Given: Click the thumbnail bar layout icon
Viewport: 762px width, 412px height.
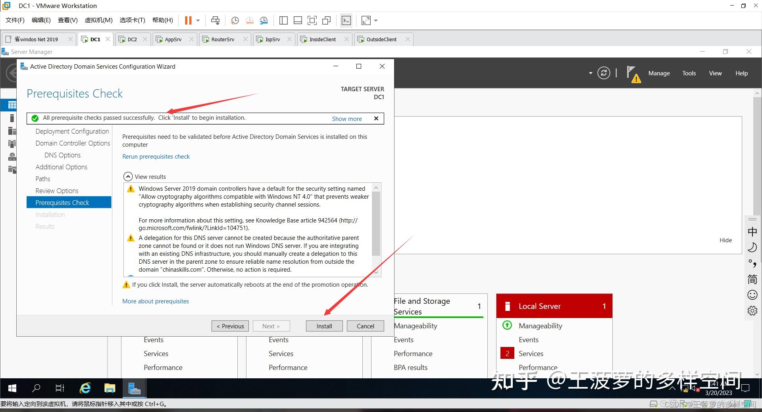Looking at the screenshot, I should pos(298,20).
